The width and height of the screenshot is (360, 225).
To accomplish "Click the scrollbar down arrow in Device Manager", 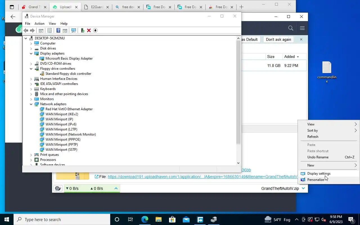I will point(238,163).
